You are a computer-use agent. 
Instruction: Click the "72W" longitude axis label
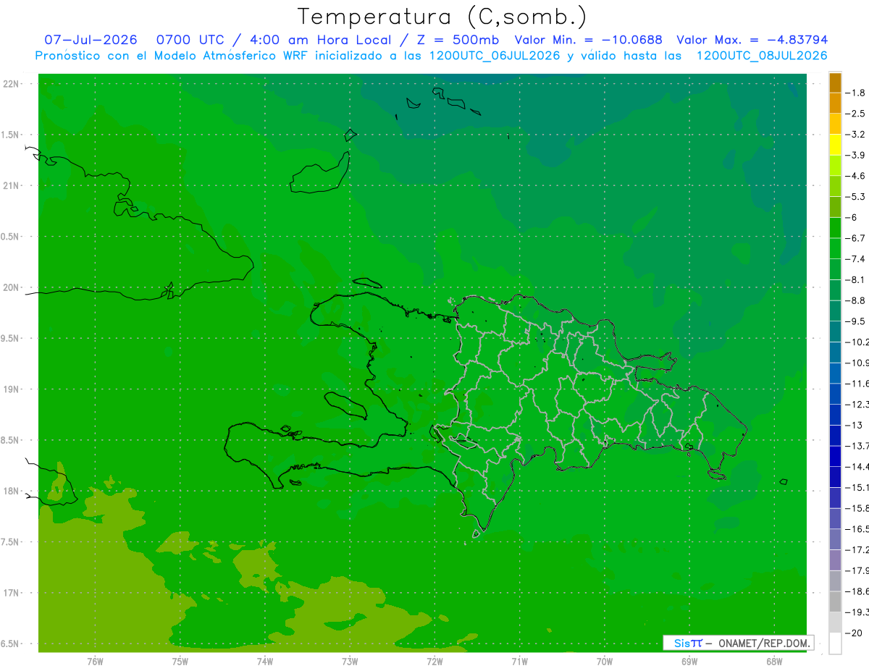click(434, 661)
